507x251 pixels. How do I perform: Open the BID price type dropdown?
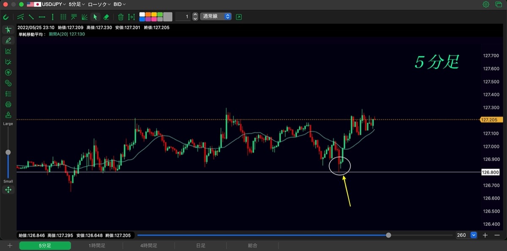point(120,4)
